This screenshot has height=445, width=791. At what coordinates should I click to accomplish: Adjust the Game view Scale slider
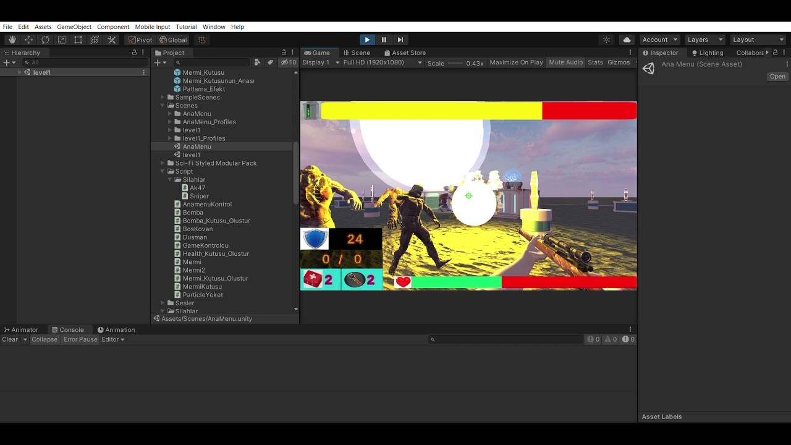(x=456, y=63)
